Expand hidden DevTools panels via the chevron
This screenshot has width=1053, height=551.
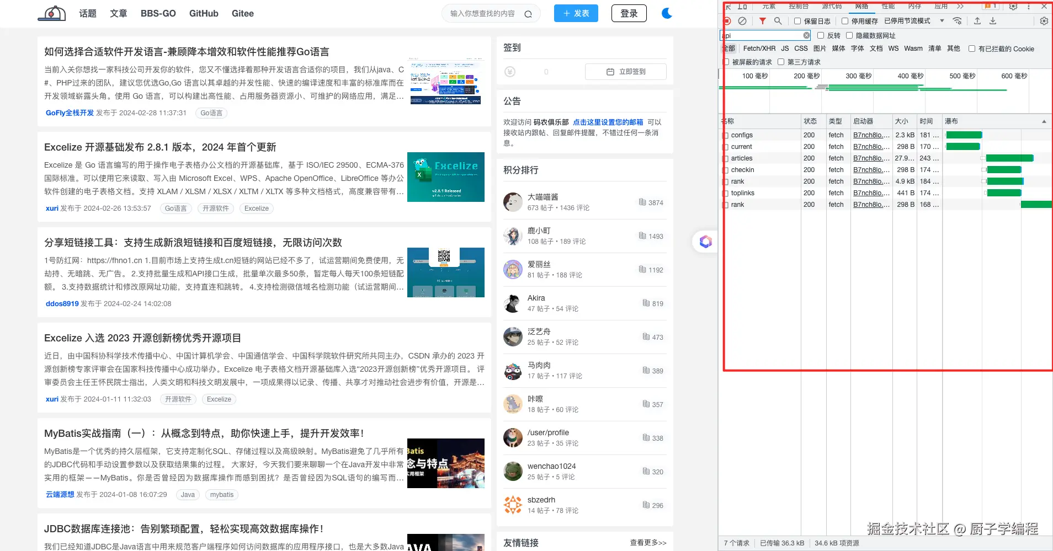pos(960,7)
